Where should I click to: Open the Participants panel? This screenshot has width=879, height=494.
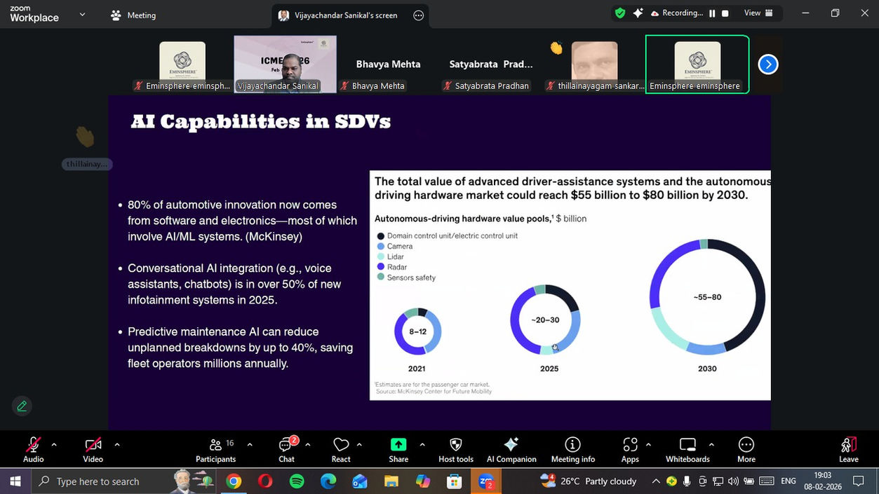tap(215, 450)
